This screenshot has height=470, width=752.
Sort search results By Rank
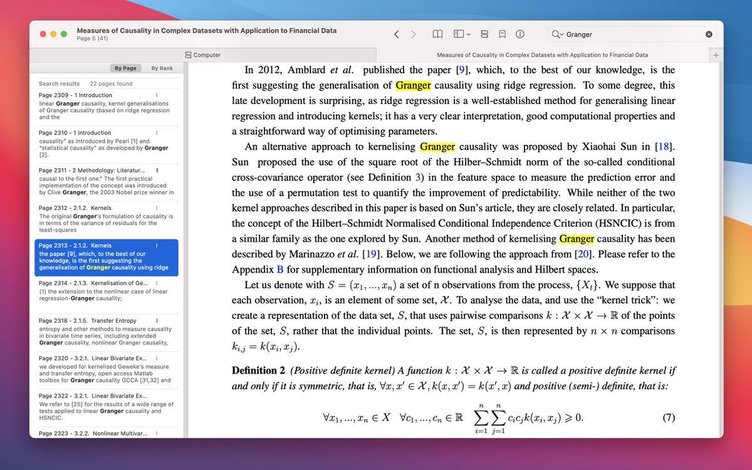pyautogui.click(x=162, y=68)
